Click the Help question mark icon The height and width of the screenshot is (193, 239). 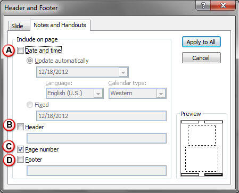[x=203, y=5]
